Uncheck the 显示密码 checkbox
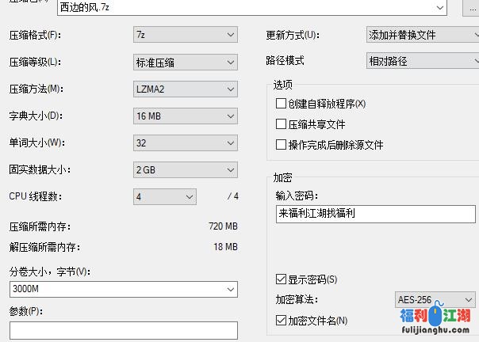This screenshot has width=479, height=342. pyautogui.click(x=281, y=279)
